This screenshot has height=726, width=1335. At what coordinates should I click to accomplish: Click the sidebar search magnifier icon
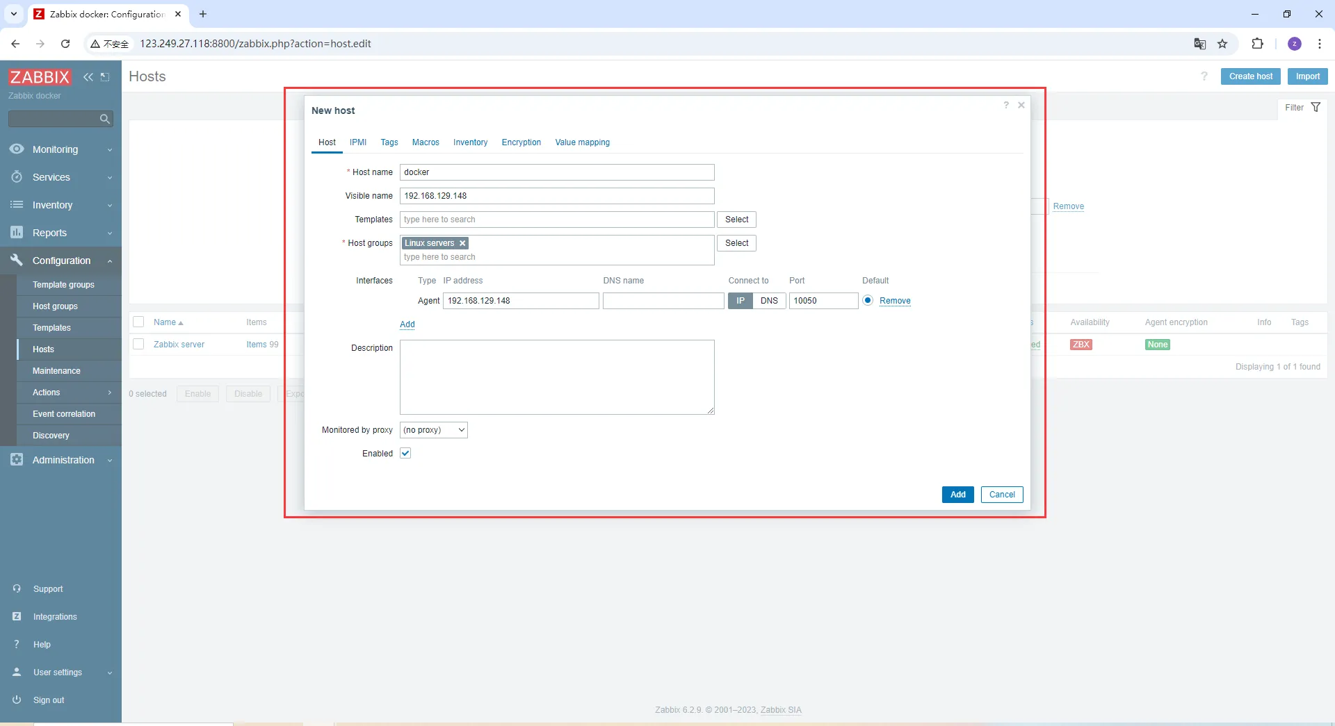point(105,119)
